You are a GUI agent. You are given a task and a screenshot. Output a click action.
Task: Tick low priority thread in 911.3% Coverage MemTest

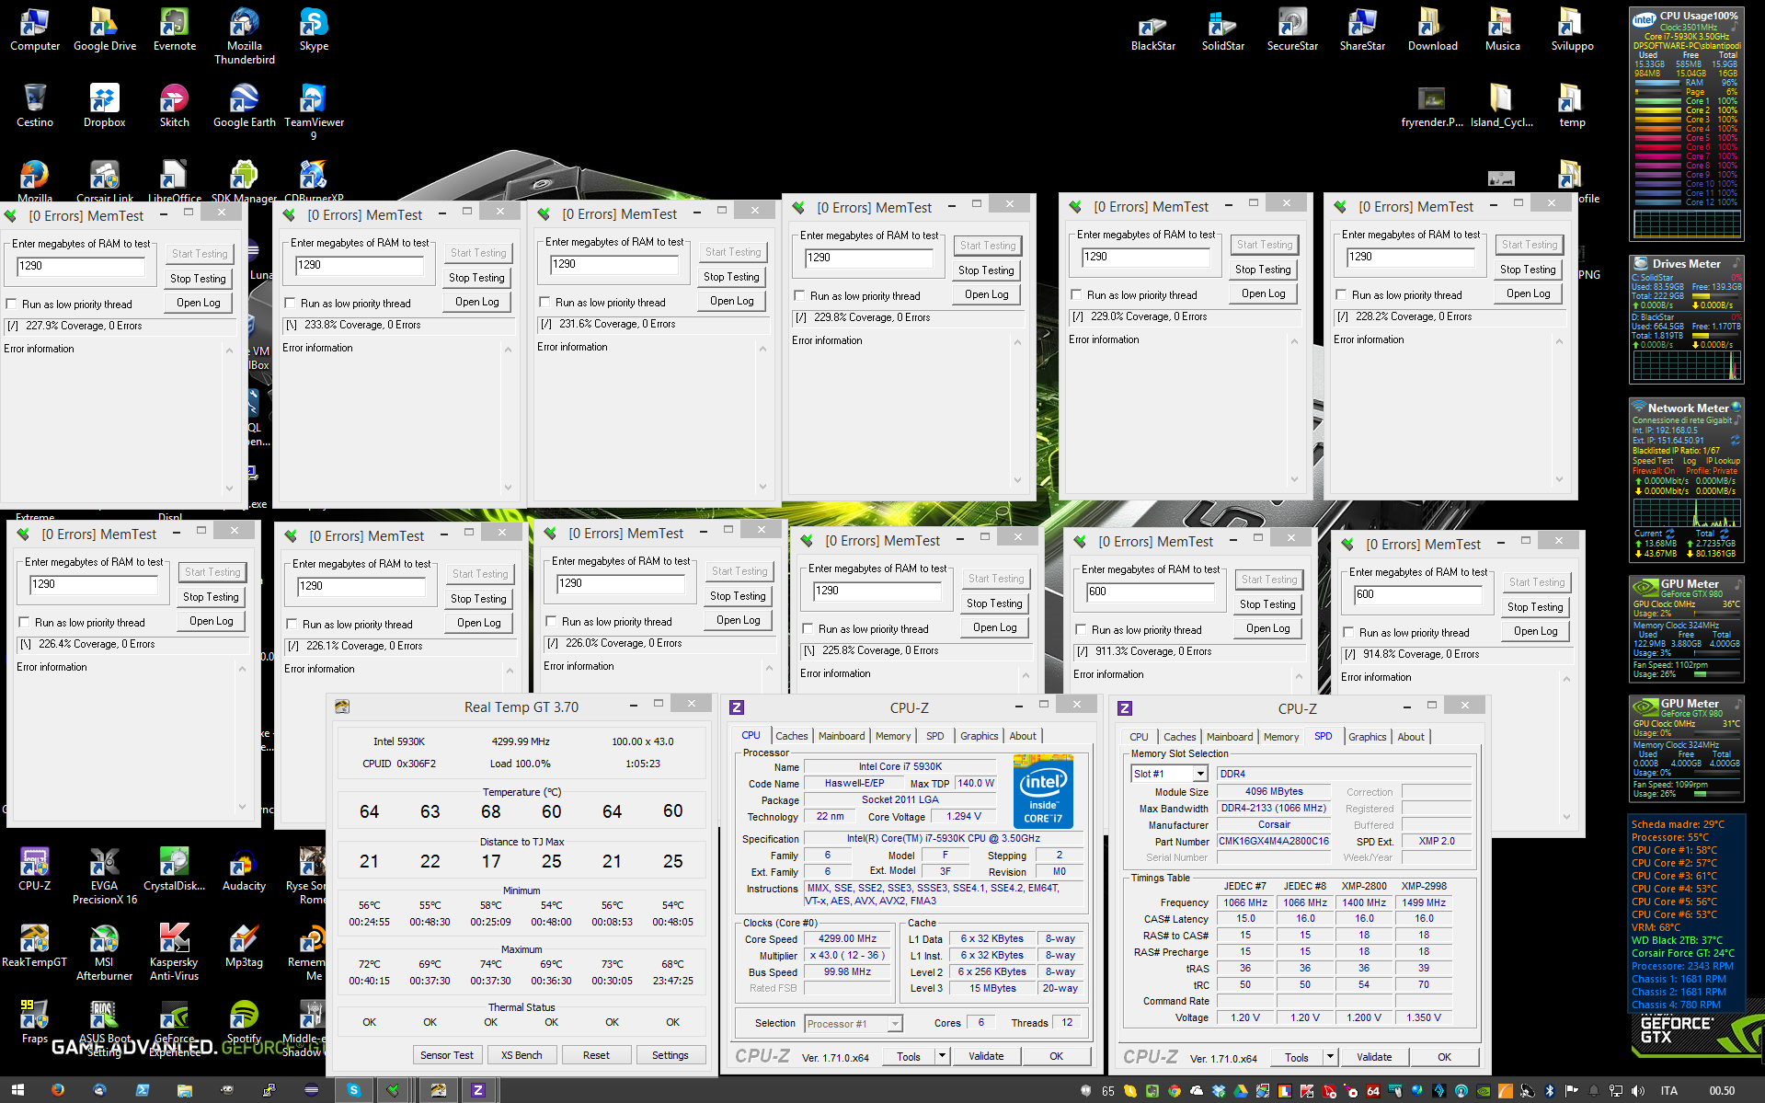tap(1082, 629)
